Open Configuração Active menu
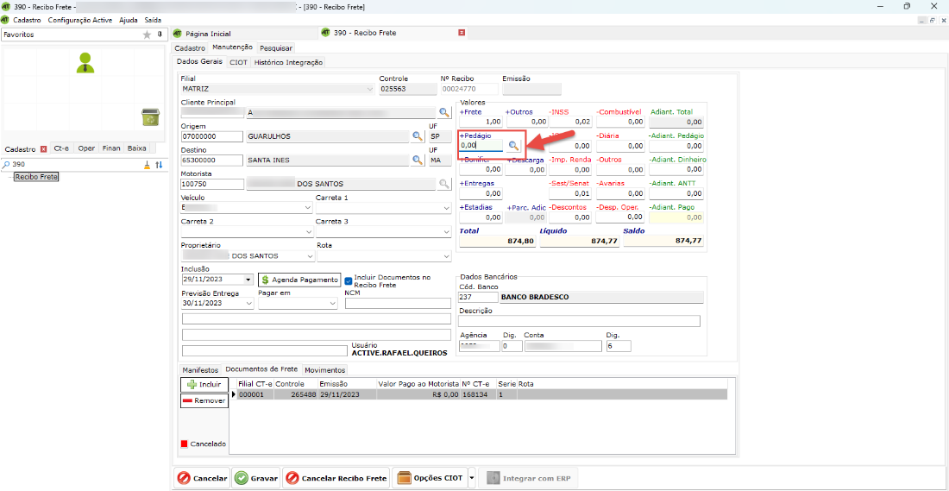 click(x=80, y=19)
